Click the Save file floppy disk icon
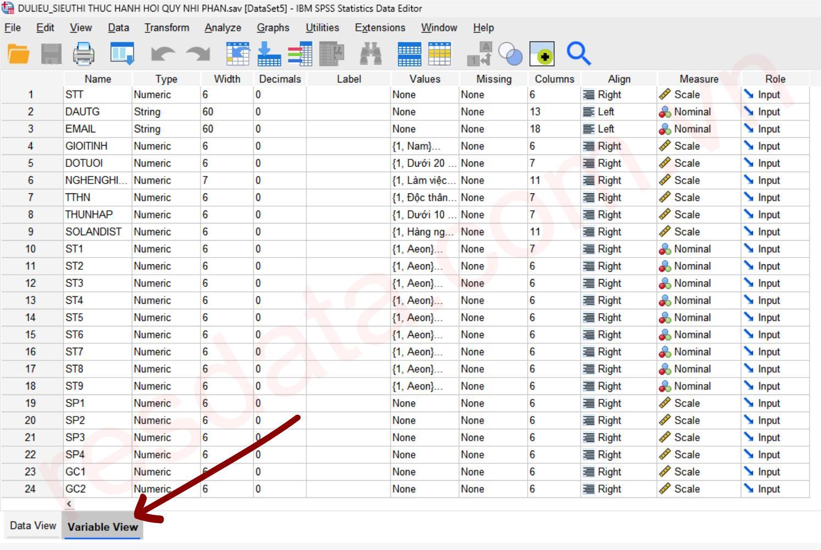The width and height of the screenshot is (821, 550). 52,54
